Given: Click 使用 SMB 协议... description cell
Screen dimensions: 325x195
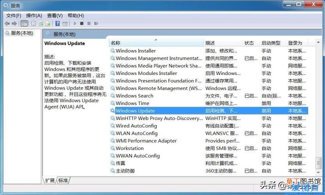Looking at the screenshot, I should [x=223, y=148].
